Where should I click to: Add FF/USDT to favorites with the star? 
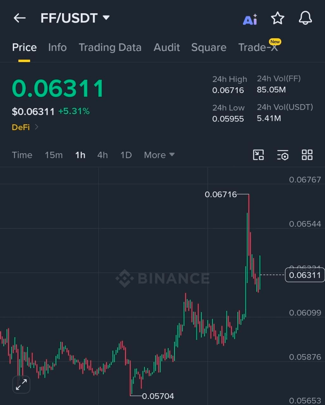point(278,18)
